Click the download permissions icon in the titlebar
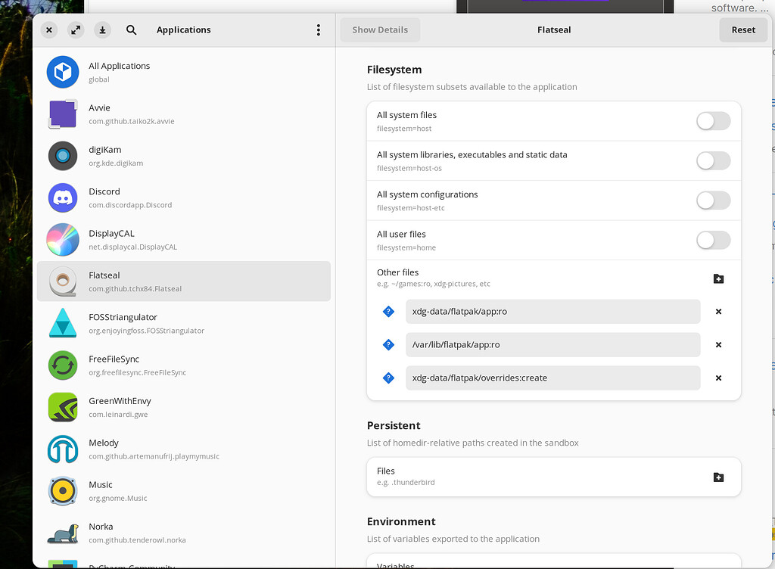The width and height of the screenshot is (775, 569). 102,30
